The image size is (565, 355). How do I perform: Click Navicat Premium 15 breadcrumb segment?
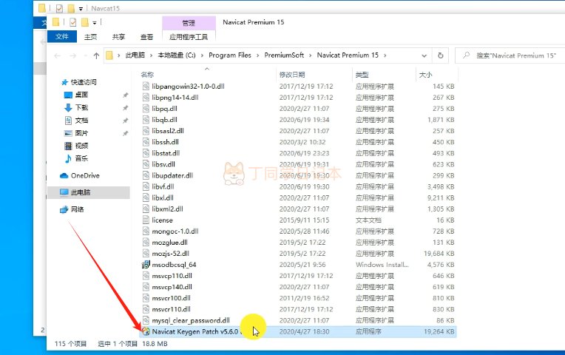pos(348,55)
